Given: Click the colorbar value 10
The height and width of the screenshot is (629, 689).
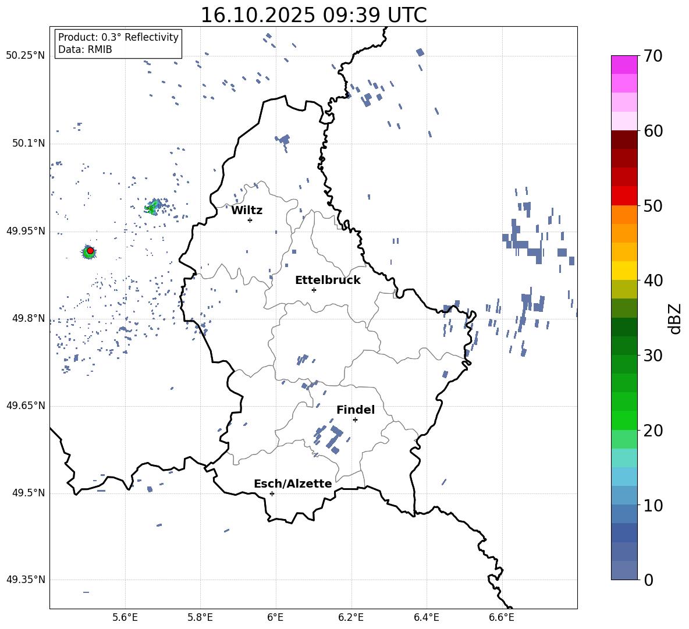Looking at the screenshot, I should (x=653, y=505).
